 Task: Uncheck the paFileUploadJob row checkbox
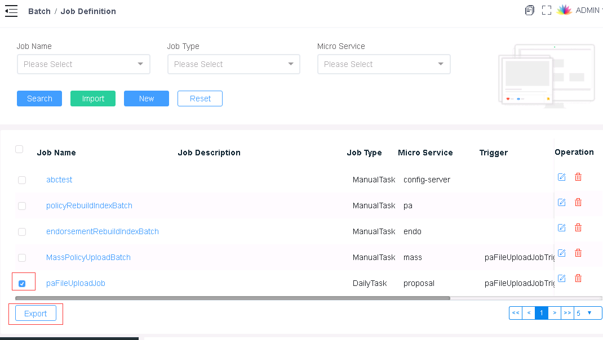pos(21,281)
